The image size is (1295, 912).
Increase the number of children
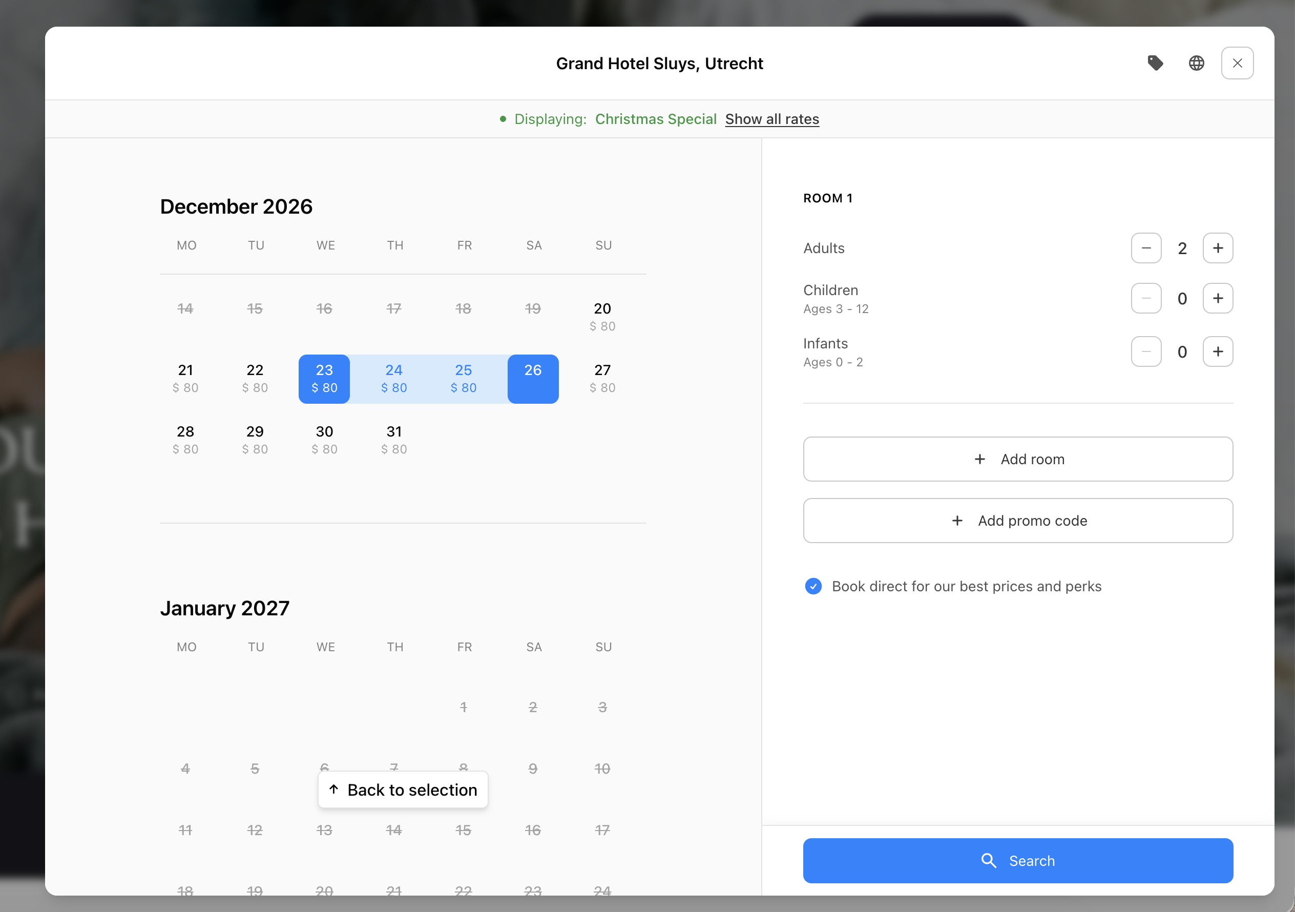tap(1218, 298)
